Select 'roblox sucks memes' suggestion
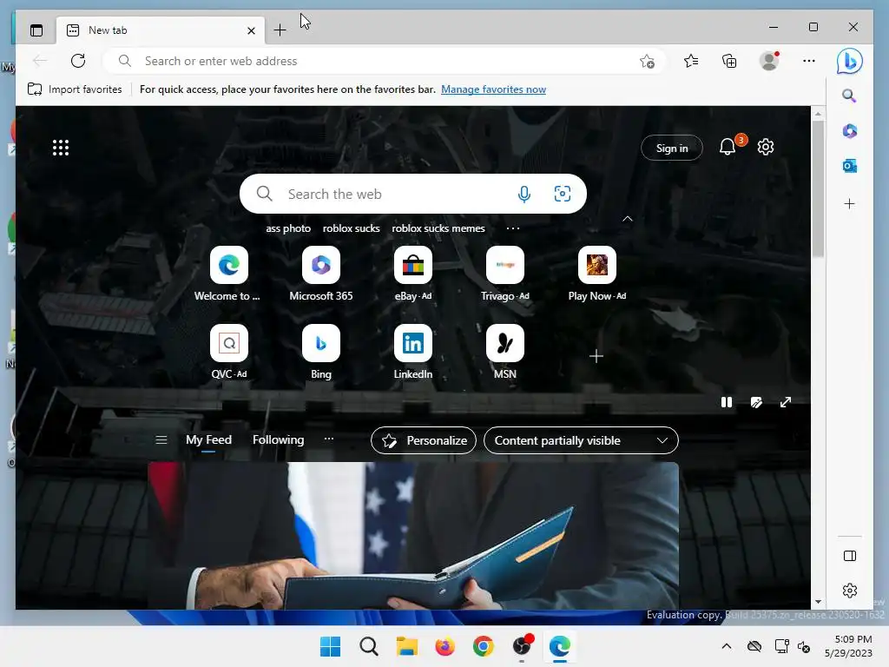This screenshot has width=889, height=667. coord(438,228)
